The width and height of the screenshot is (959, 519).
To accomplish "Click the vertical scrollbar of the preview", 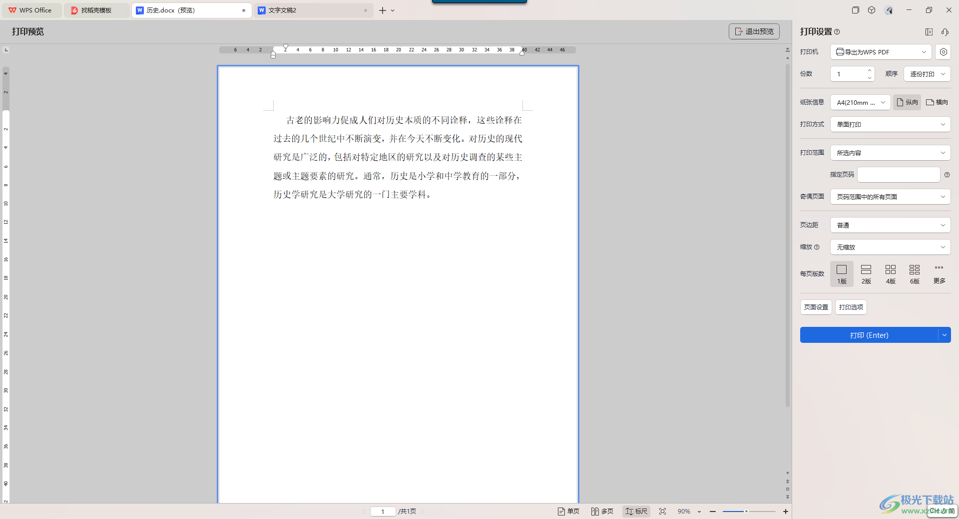I will coord(788,235).
